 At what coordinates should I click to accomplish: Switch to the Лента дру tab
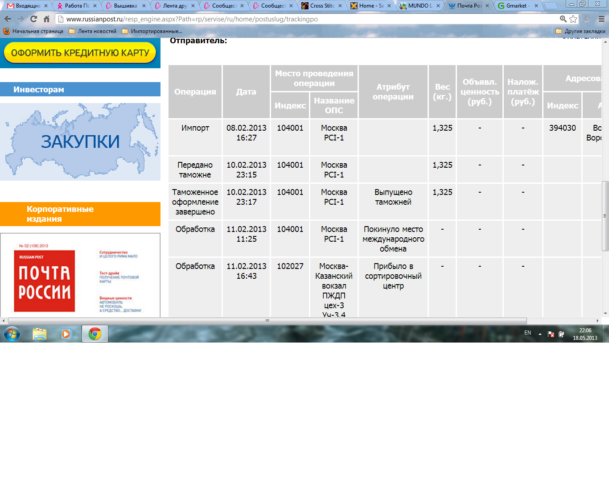[174, 6]
